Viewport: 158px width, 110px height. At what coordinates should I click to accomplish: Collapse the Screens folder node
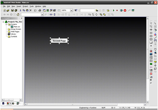click(6, 24)
